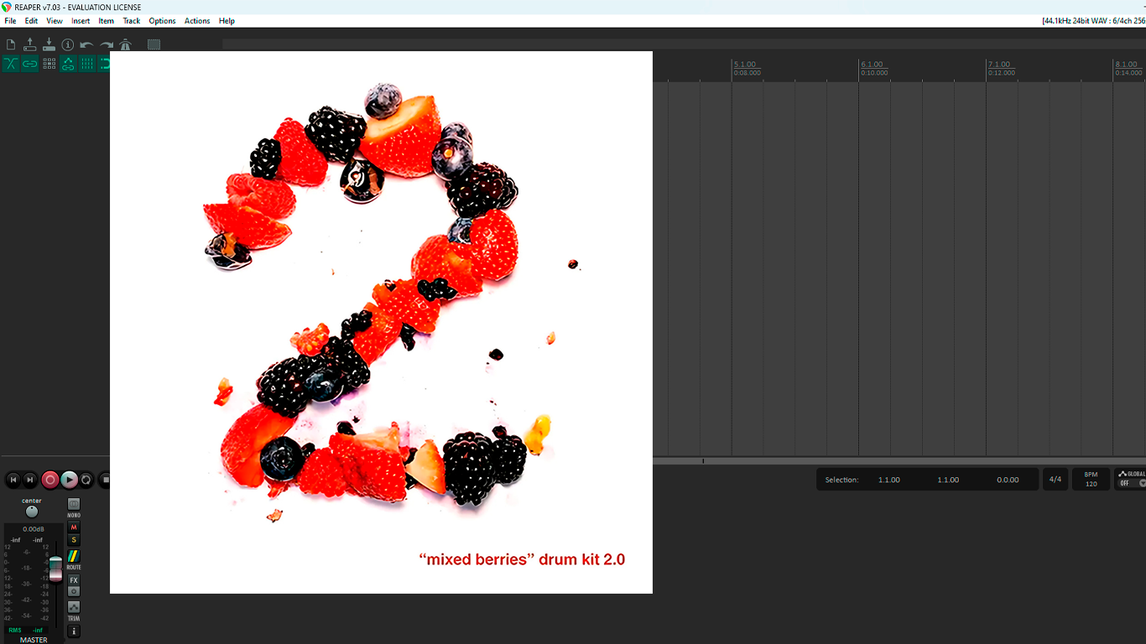Click the MASTER track label
Viewport: 1146px width, 644px height.
(34, 640)
